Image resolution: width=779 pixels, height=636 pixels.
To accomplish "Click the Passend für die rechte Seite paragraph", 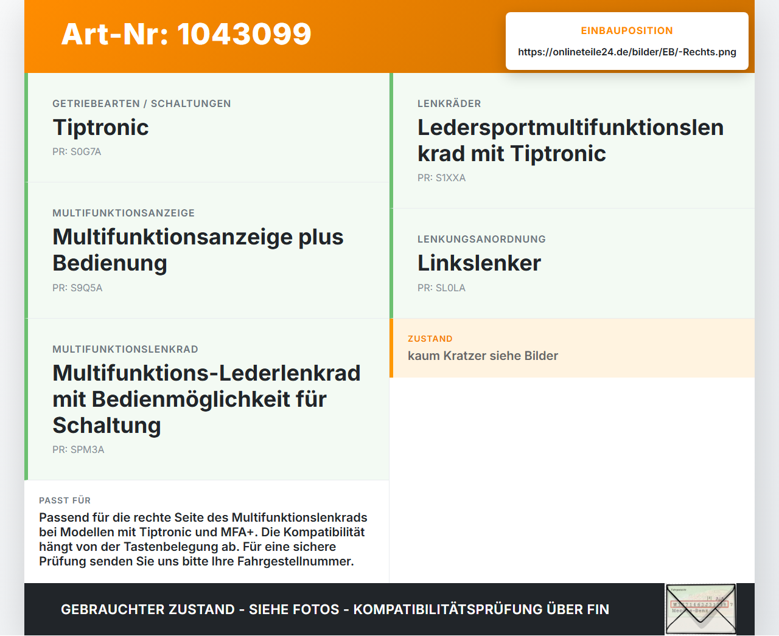I will (203, 539).
